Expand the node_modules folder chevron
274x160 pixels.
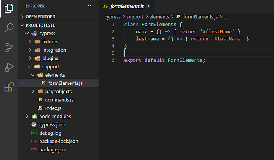pos(27,116)
